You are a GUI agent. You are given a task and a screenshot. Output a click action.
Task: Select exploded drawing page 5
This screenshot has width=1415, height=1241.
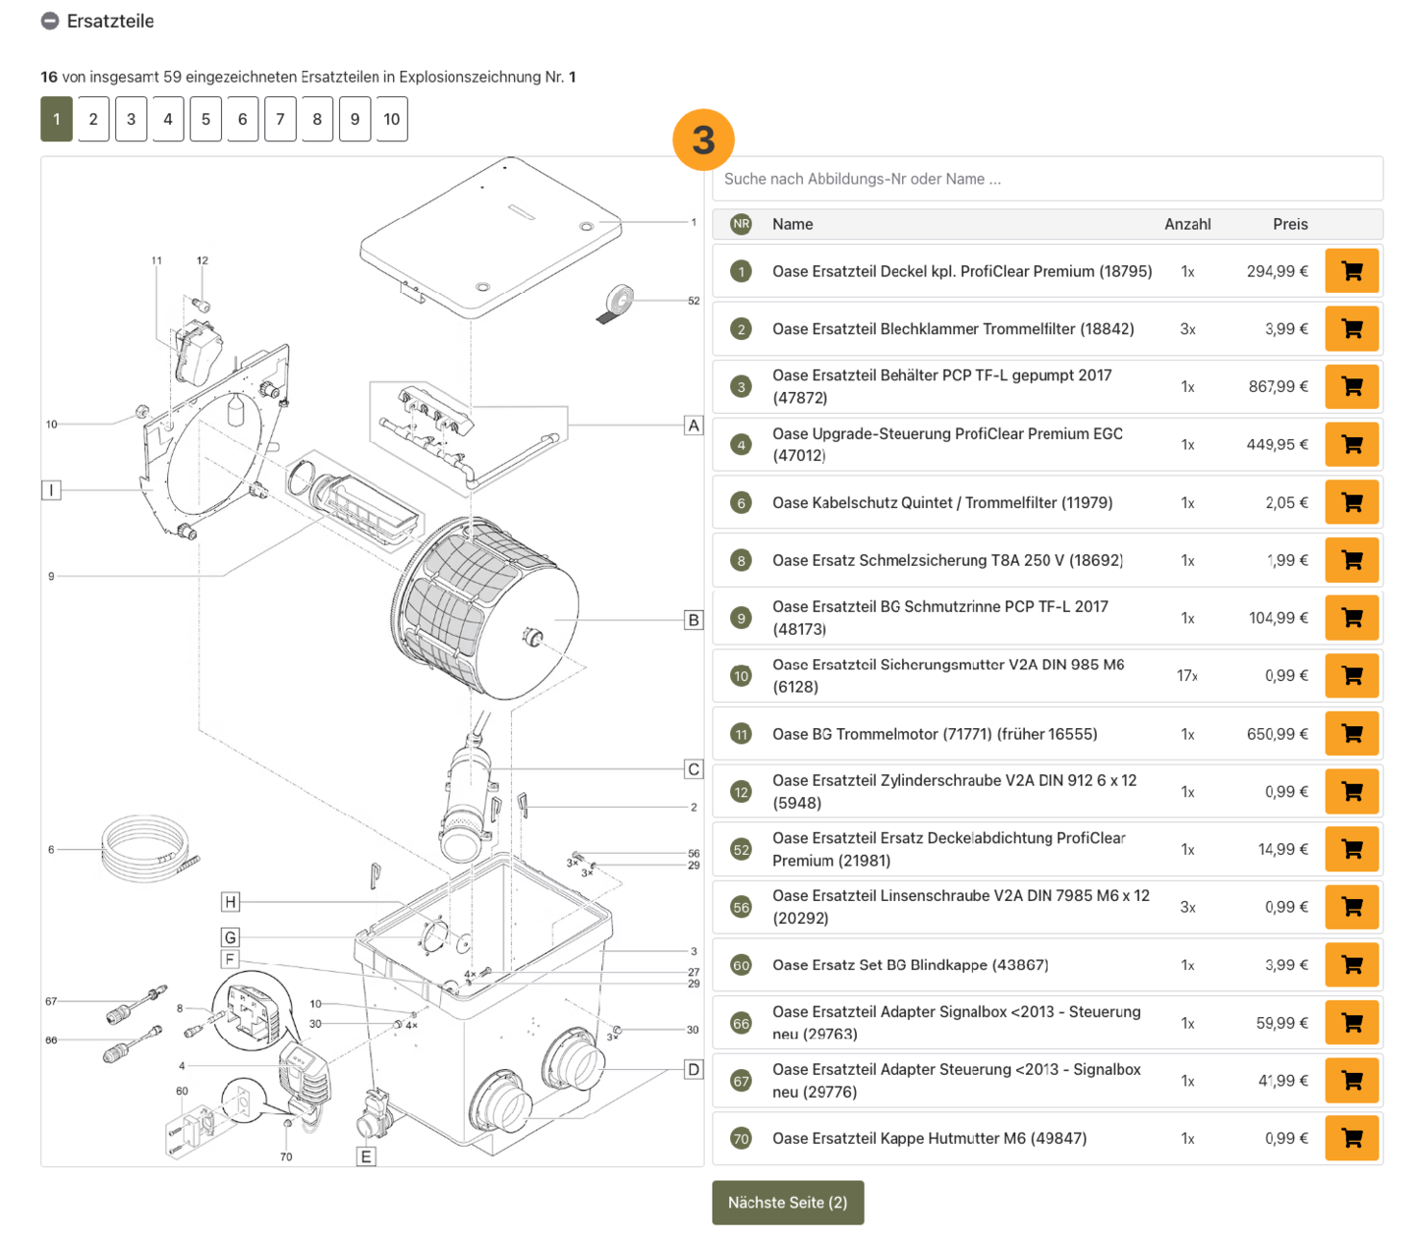pyautogui.click(x=205, y=120)
